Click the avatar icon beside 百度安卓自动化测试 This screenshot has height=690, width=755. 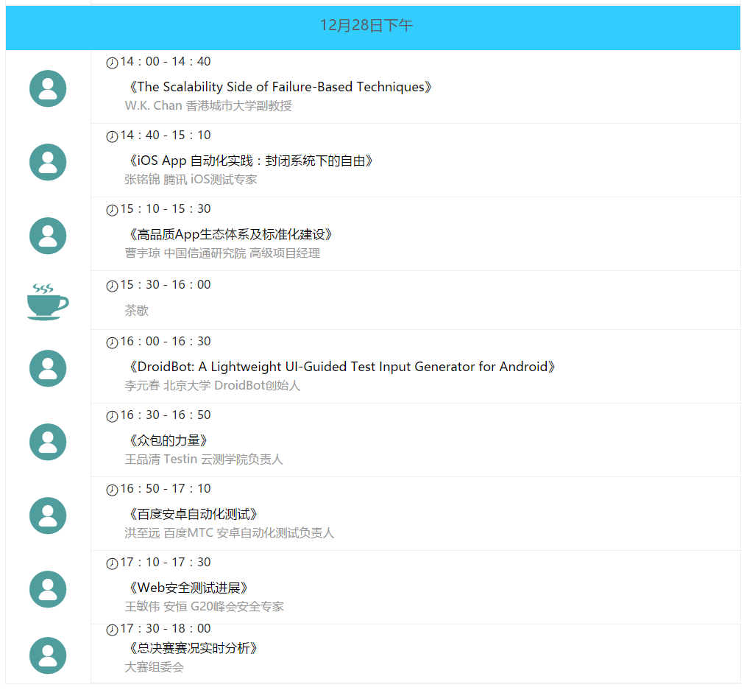point(48,516)
